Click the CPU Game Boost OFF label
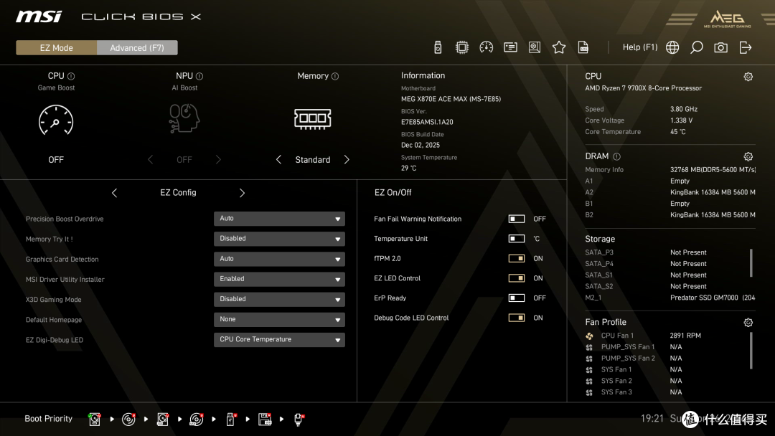775x436 pixels. (56, 159)
